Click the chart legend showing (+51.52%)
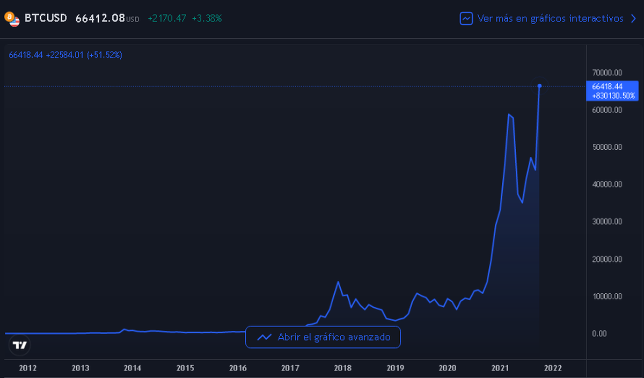This screenshot has width=644, height=378. point(106,55)
